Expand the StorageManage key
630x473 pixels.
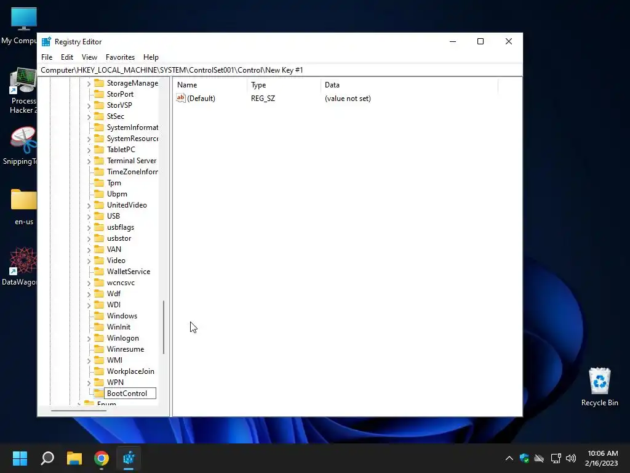tap(89, 84)
